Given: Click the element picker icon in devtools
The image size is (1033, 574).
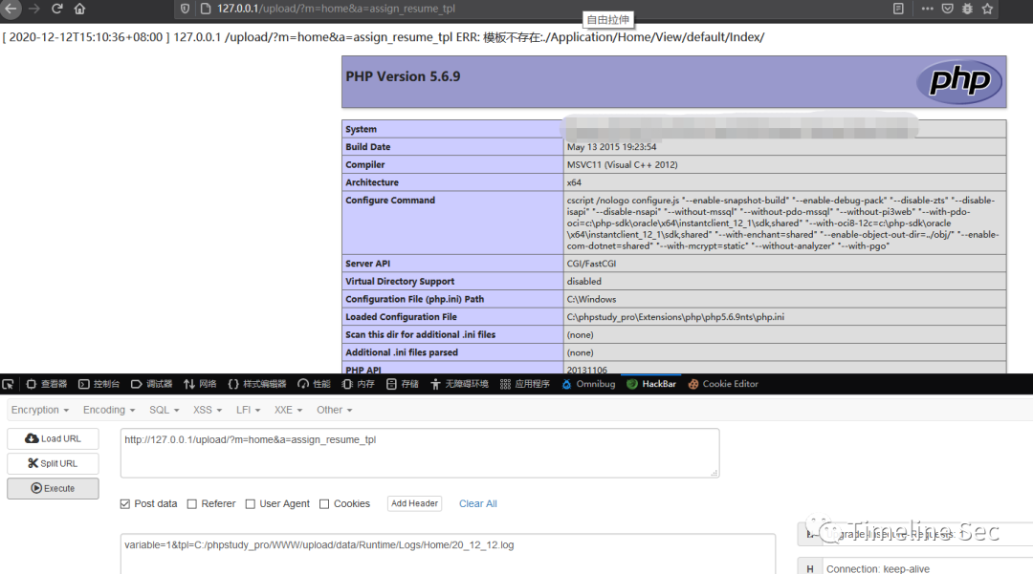Looking at the screenshot, I should pyautogui.click(x=9, y=384).
